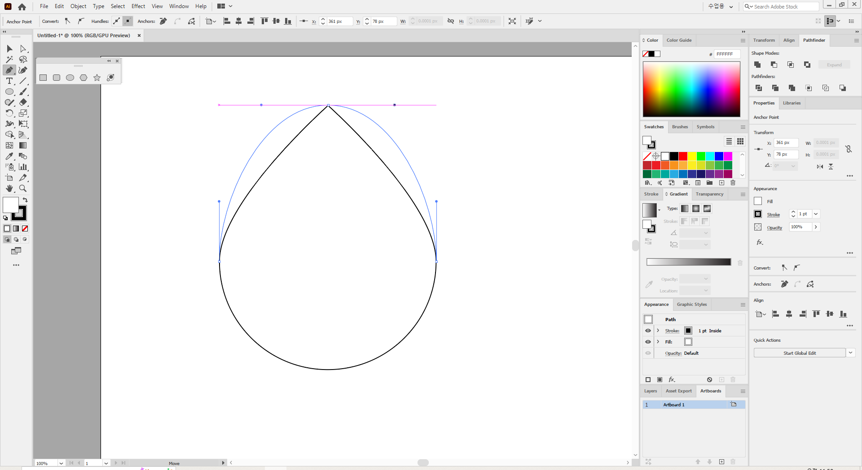862x470 pixels.
Task: Open Opacity link in Properties Appearance
Action: (x=774, y=227)
